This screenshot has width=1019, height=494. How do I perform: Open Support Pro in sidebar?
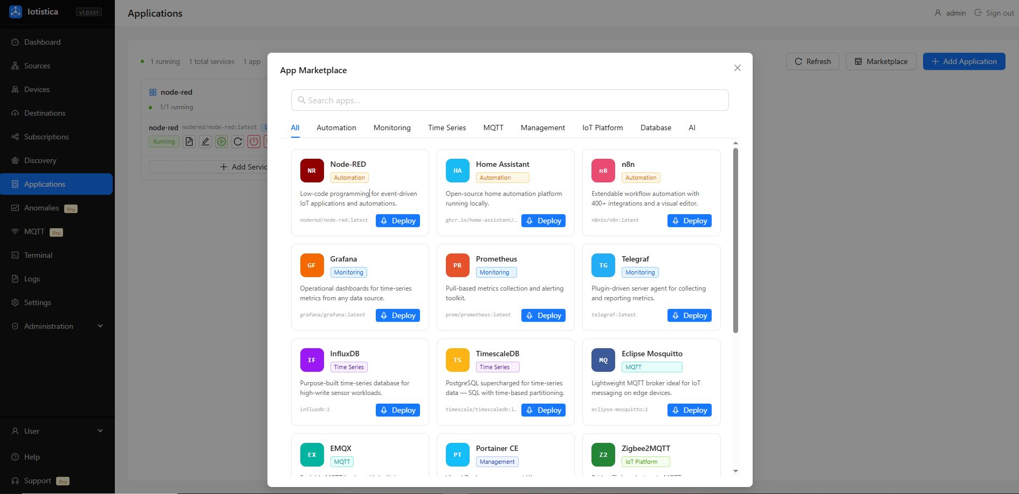[57, 481]
